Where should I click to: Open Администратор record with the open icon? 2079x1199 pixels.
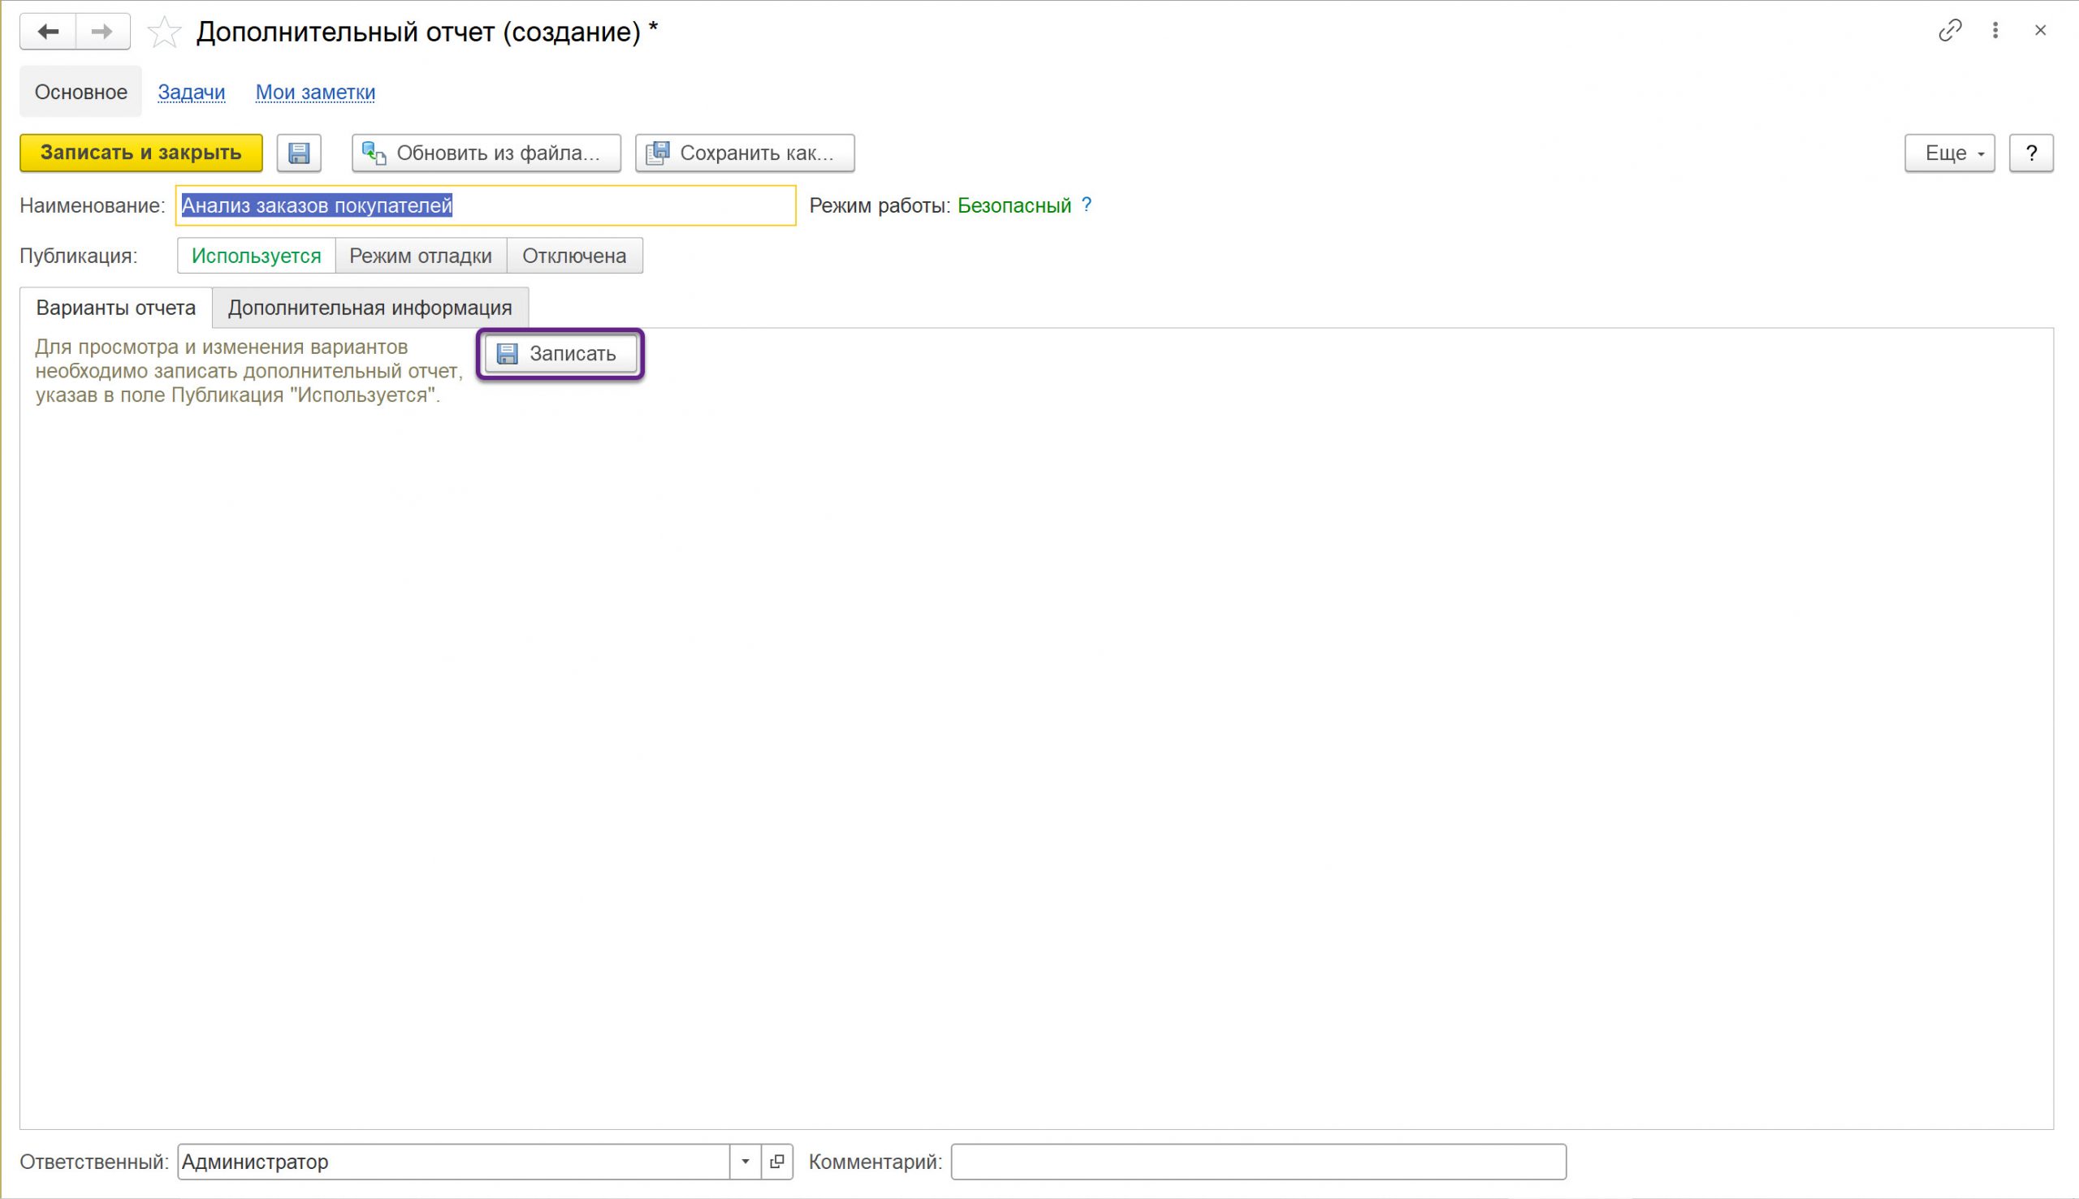(776, 1161)
